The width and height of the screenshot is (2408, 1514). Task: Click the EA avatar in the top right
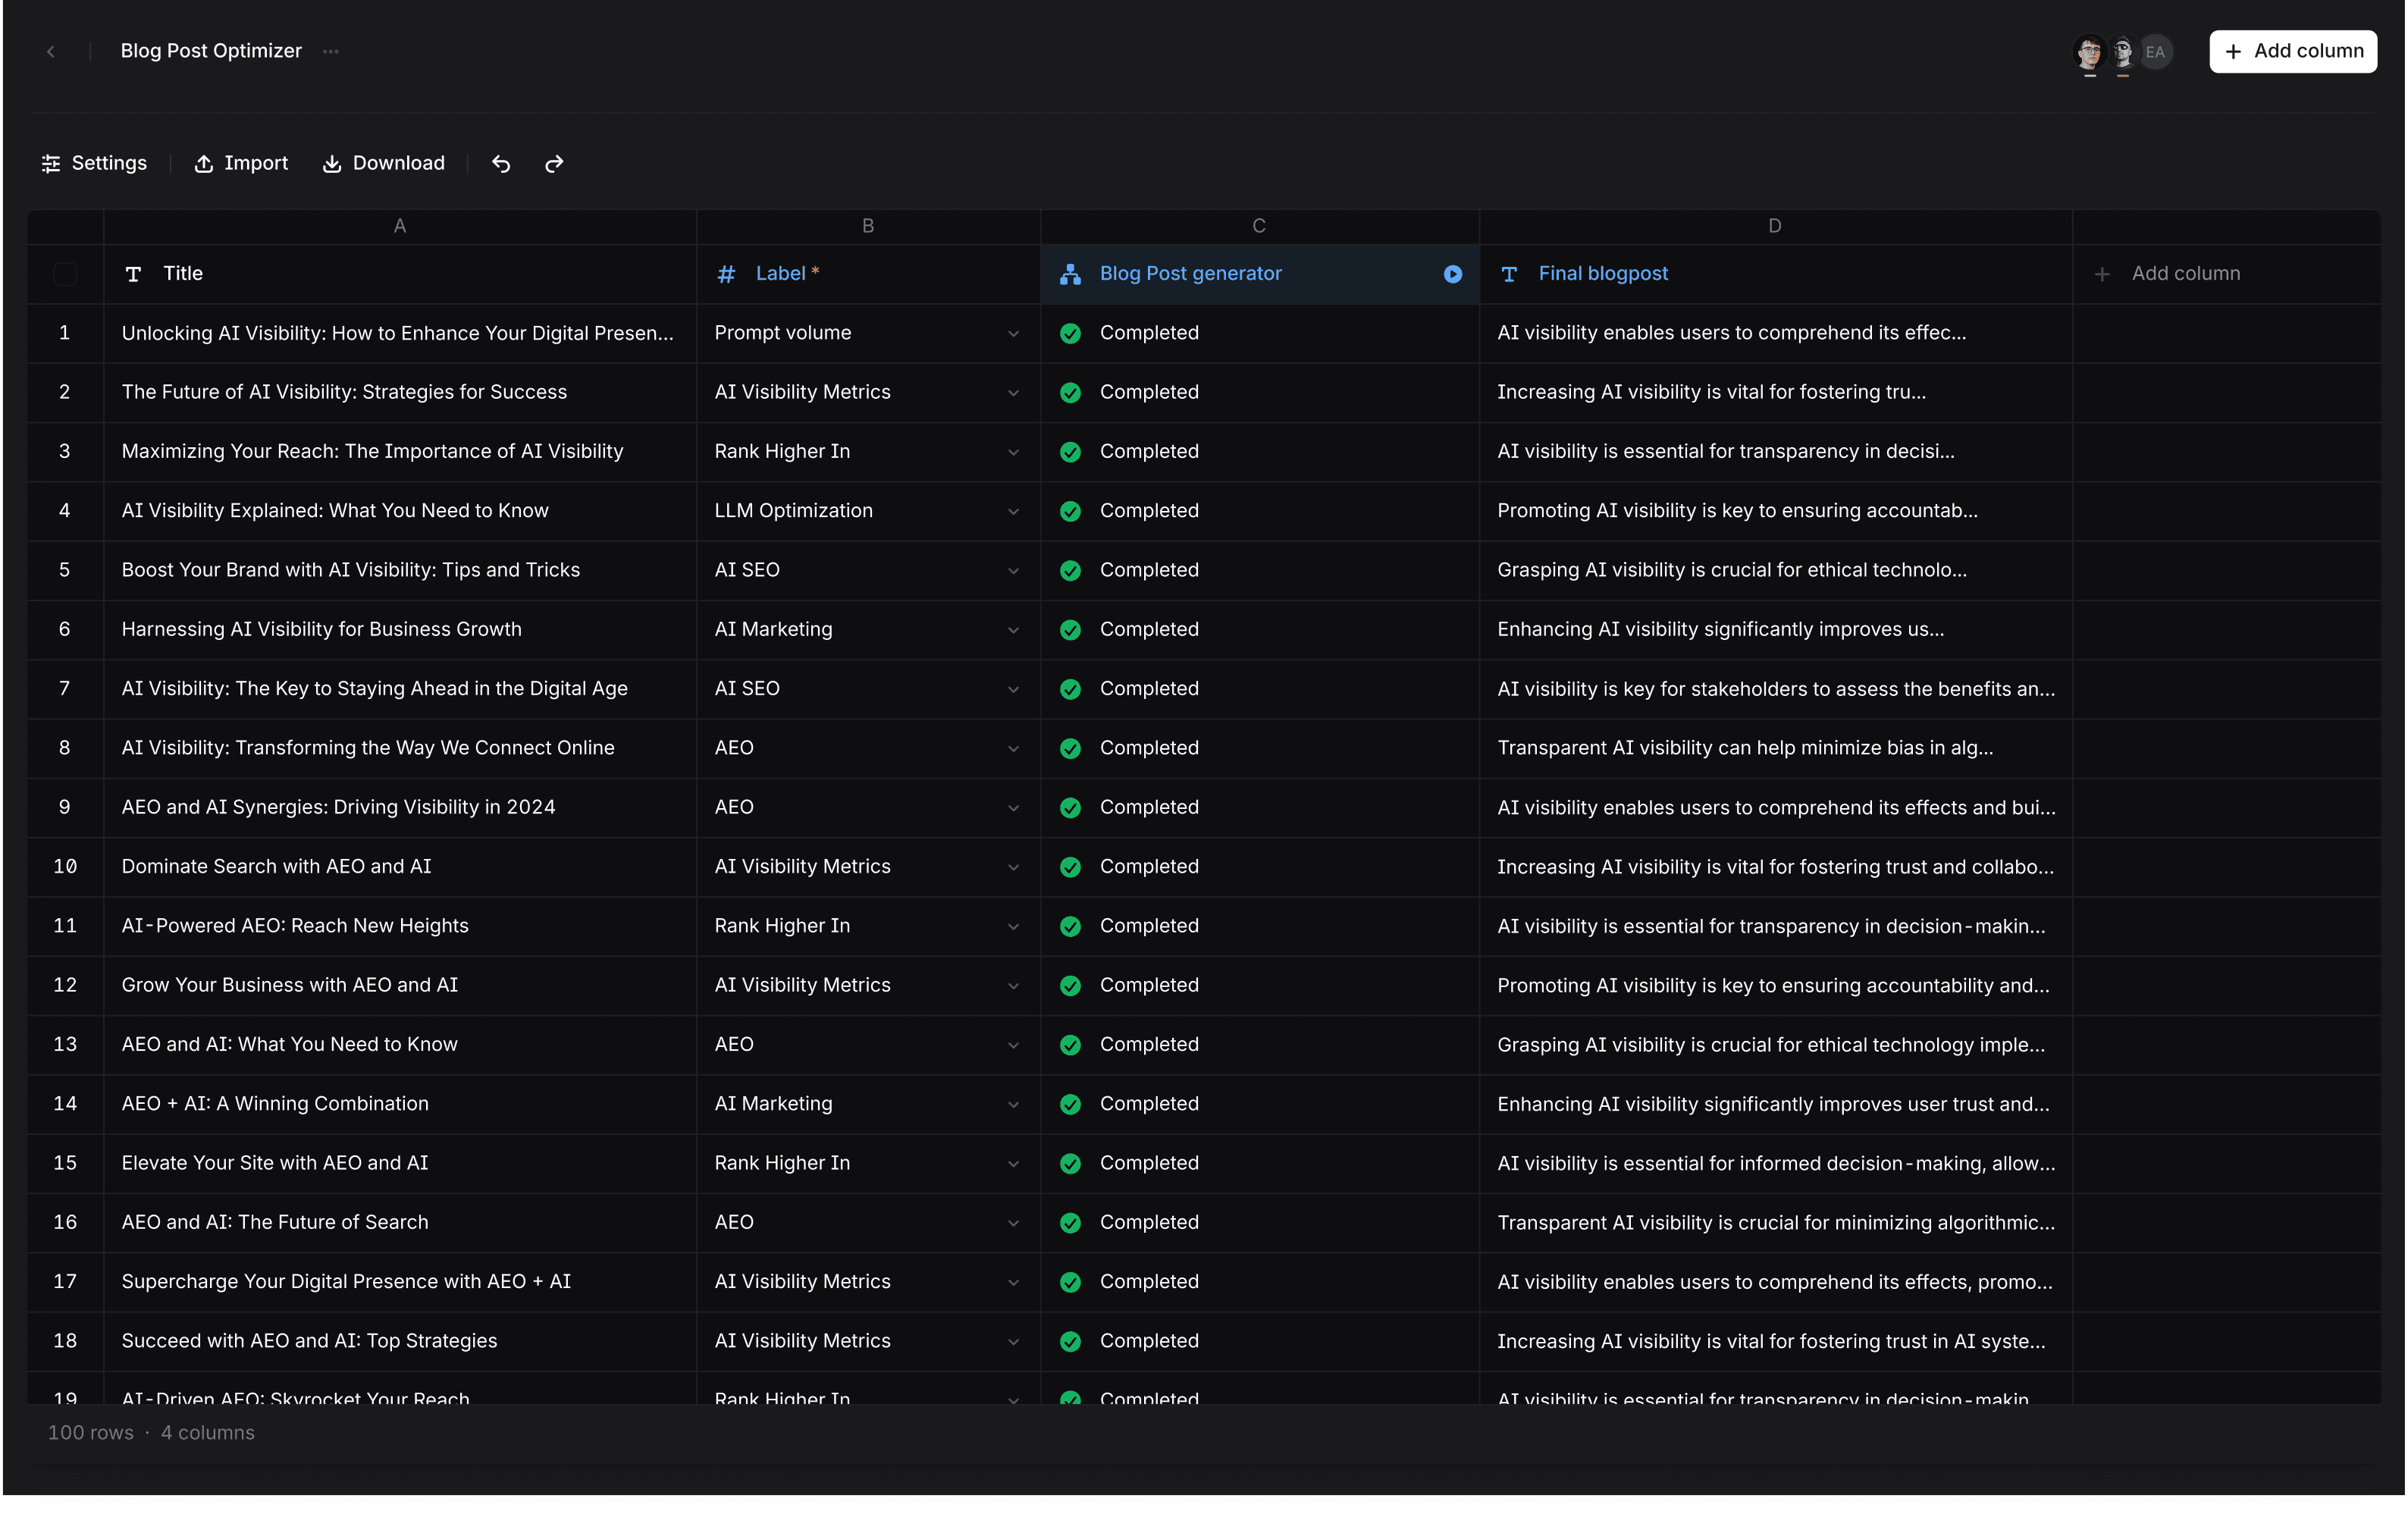pos(2156,52)
